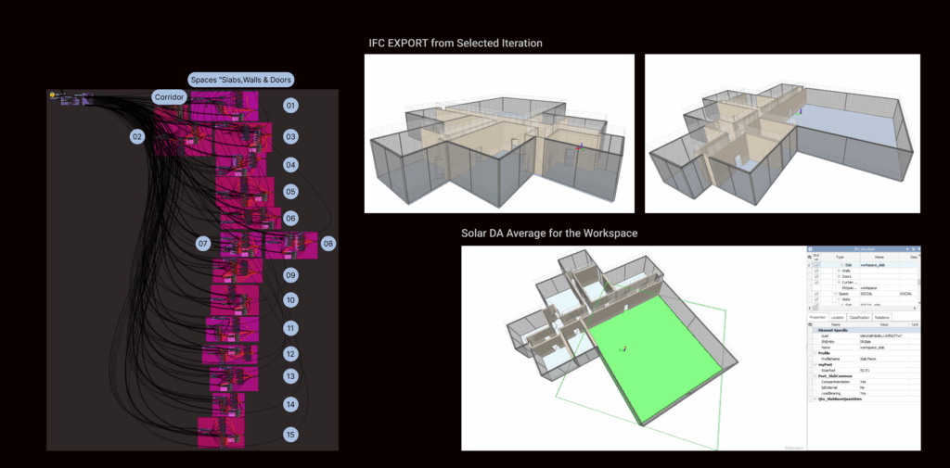The width and height of the screenshot is (950, 468).
Task: Click the Corridor group label
Action: pos(170,96)
